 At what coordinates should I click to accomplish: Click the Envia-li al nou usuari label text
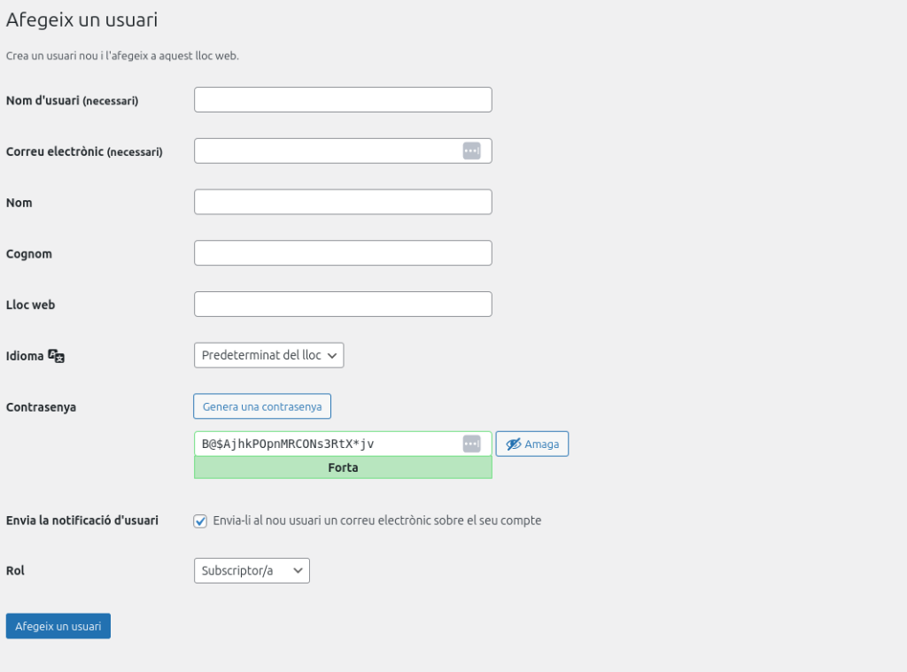pyautogui.click(x=376, y=521)
